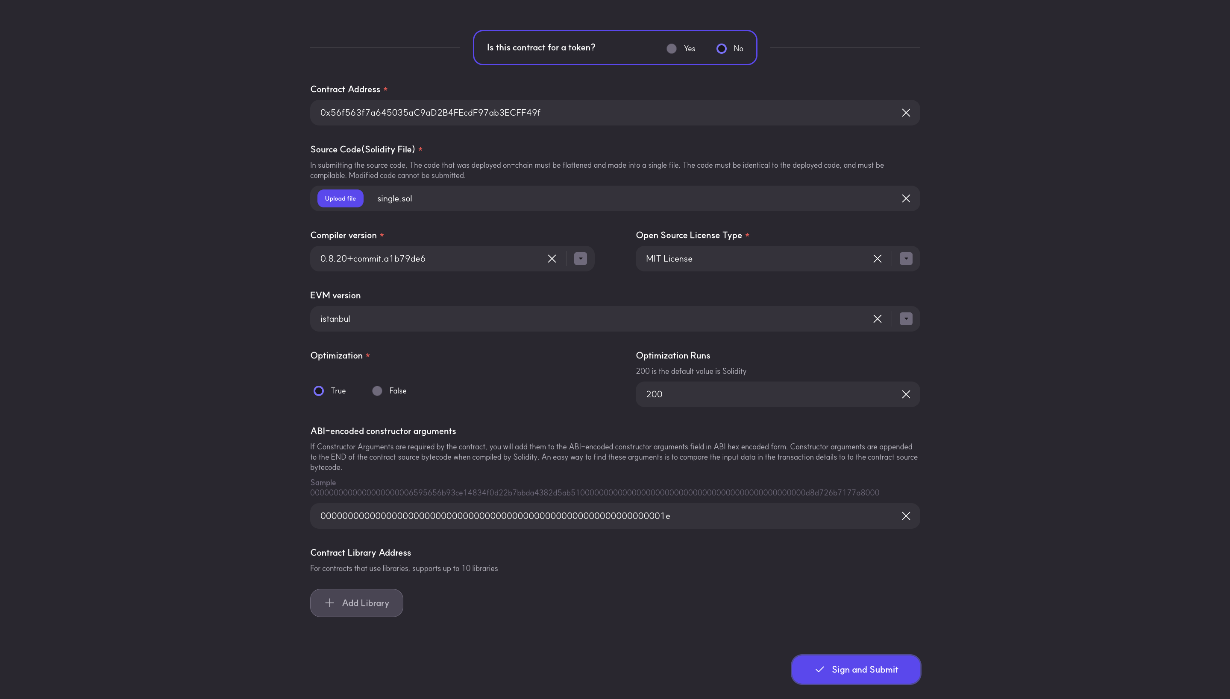Remove the uploaded single.sol file
This screenshot has width=1230, height=699.
click(906, 199)
